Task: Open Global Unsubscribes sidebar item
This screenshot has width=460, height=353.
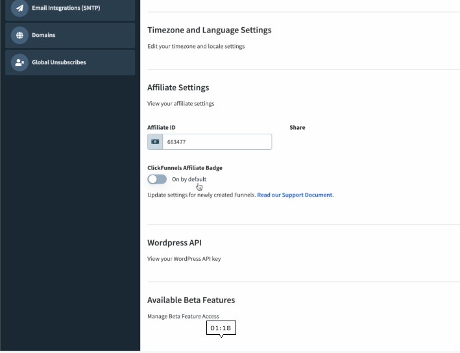Action: 70,62
